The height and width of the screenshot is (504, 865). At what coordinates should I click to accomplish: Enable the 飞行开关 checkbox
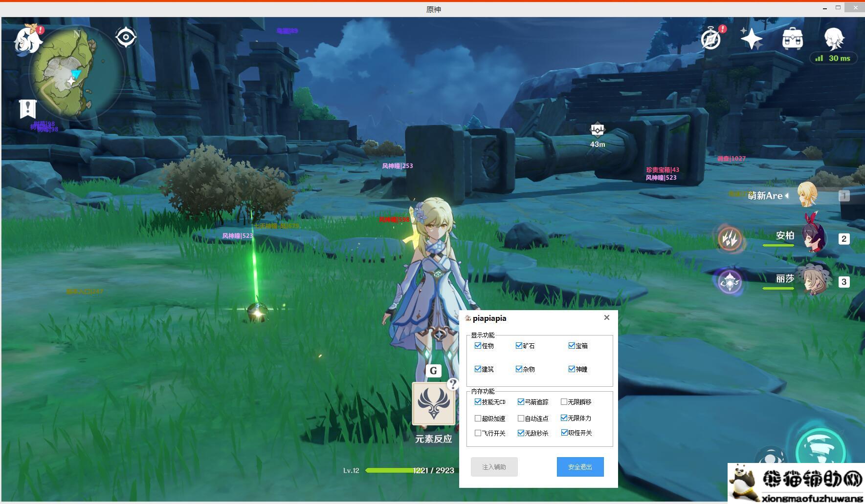(x=478, y=433)
